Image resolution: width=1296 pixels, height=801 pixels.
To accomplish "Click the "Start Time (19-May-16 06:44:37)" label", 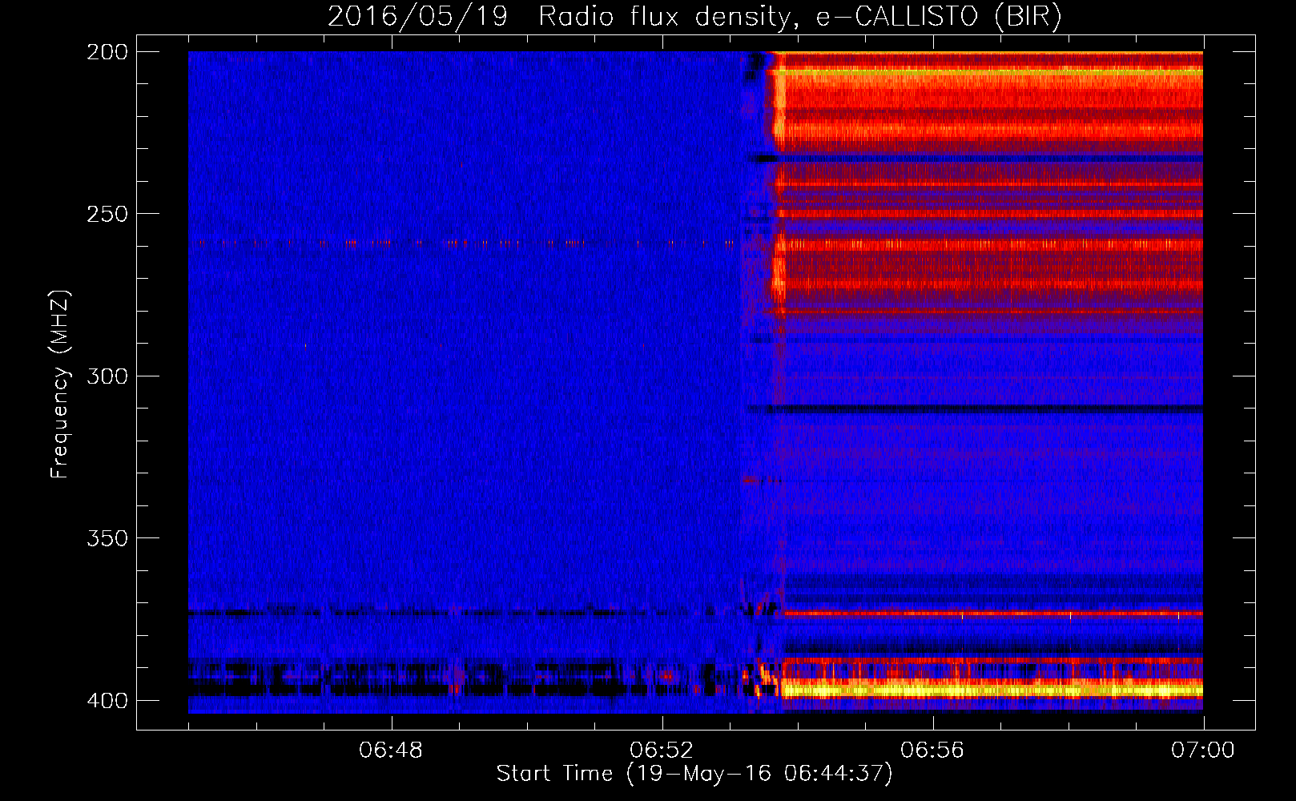I will tap(694, 774).
